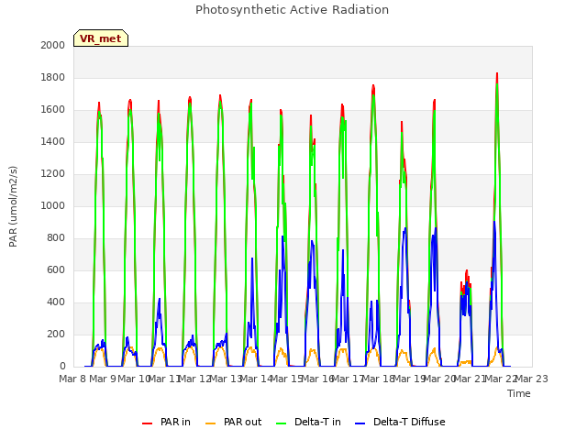Image resolution: width=587 pixels, height=440 pixels.
Task: Toggle the PAR in legend entry
Action: [166, 422]
